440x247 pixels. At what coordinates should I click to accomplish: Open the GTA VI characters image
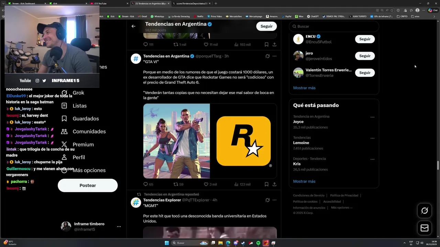coord(176,141)
